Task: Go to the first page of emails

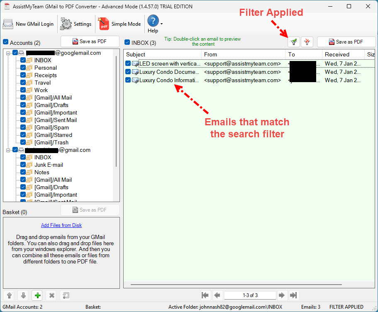Action: (x=205, y=295)
